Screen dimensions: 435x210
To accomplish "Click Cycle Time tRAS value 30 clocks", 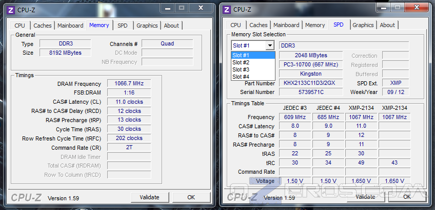I will coord(129,129).
